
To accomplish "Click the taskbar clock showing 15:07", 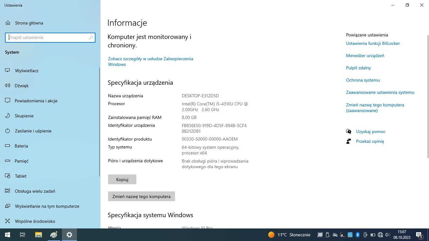I will [x=402, y=235].
